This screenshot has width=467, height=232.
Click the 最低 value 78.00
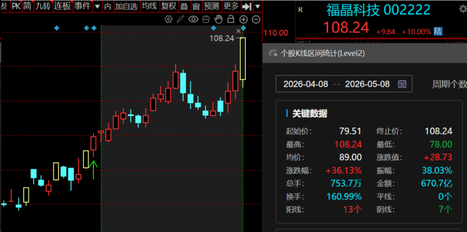(x=441, y=144)
